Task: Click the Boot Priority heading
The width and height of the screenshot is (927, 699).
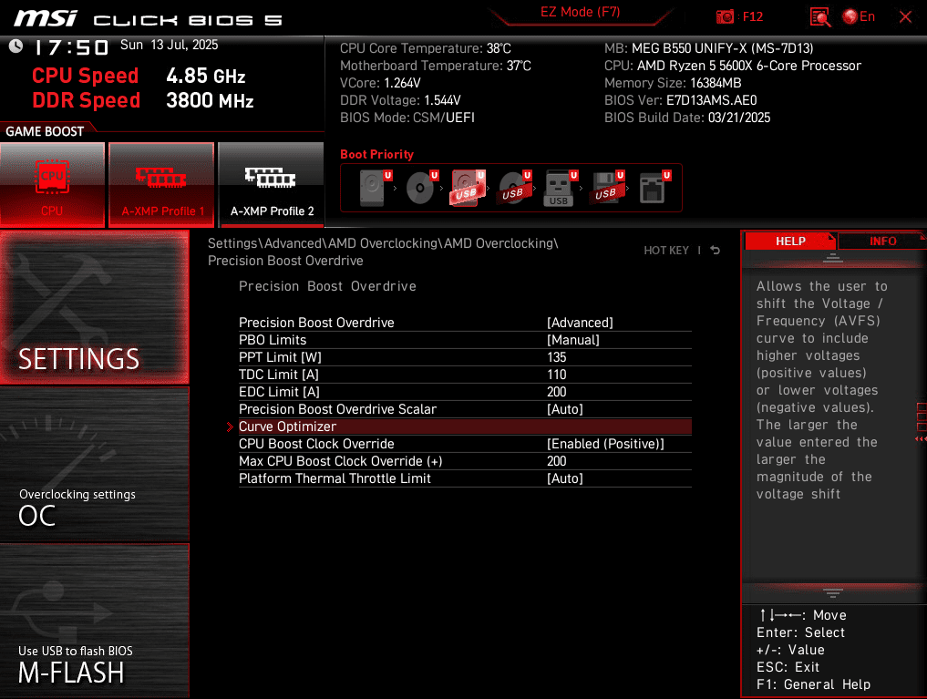Action: click(376, 155)
